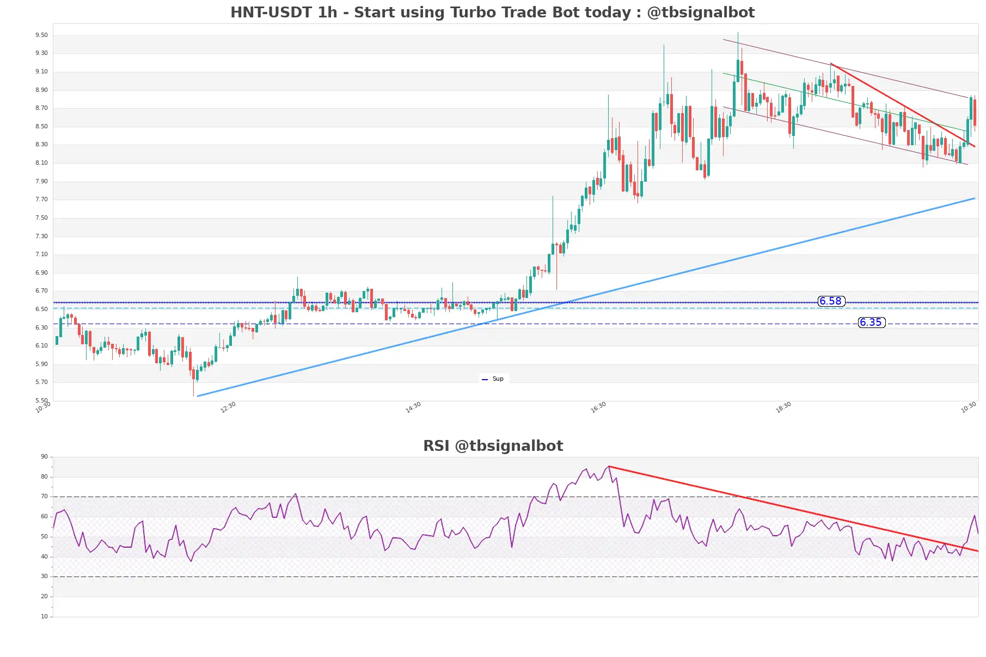
Task: Click the RSI 50 axis label
Action: click(44, 537)
